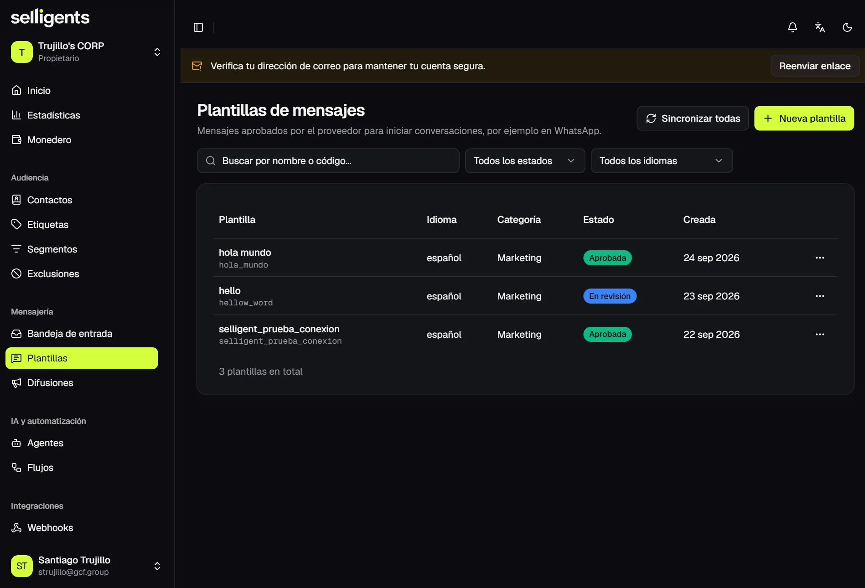865x588 pixels.
Task: Click the search magnifier icon
Action: (211, 161)
